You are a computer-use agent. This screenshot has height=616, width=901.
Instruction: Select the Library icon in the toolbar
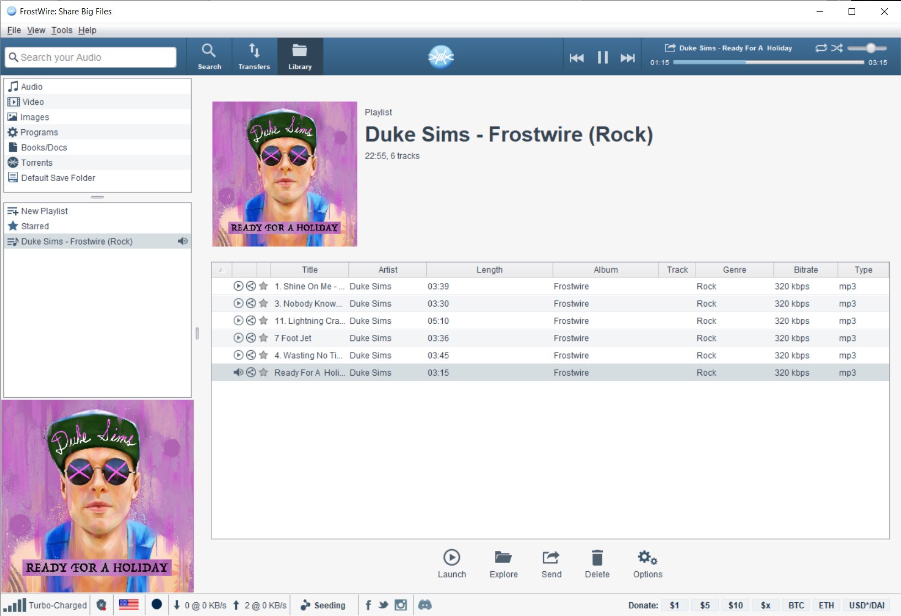click(x=300, y=56)
